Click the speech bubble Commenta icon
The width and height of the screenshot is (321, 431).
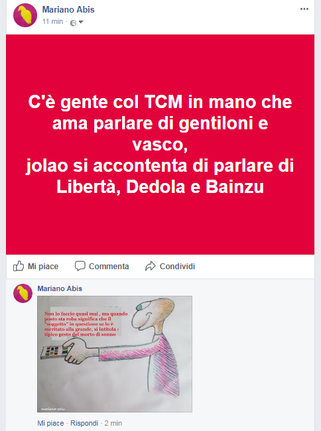click(x=80, y=266)
